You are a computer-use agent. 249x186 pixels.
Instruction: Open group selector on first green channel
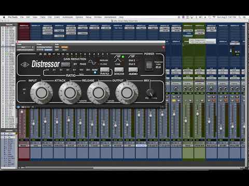188,83
